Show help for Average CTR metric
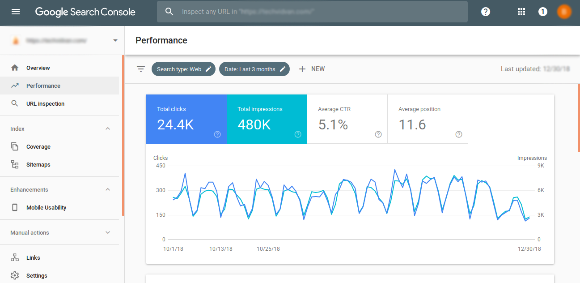The image size is (580, 283). [x=378, y=134]
